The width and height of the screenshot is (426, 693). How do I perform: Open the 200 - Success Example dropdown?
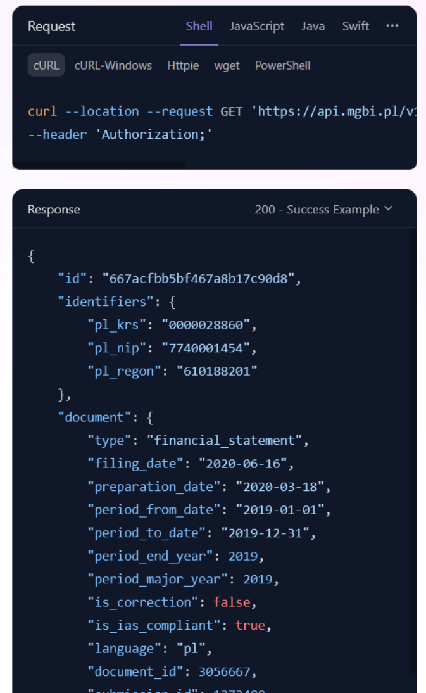(323, 209)
